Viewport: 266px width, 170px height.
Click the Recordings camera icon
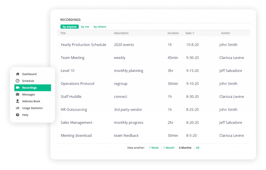point(18,88)
